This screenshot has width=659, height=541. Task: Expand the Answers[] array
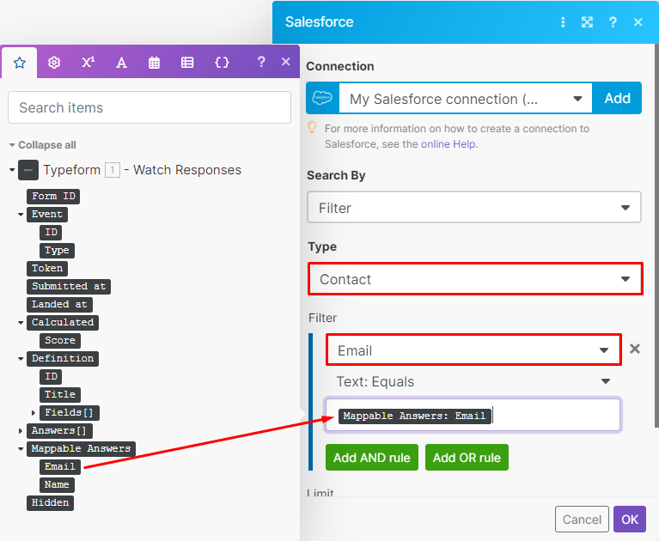[x=20, y=431]
